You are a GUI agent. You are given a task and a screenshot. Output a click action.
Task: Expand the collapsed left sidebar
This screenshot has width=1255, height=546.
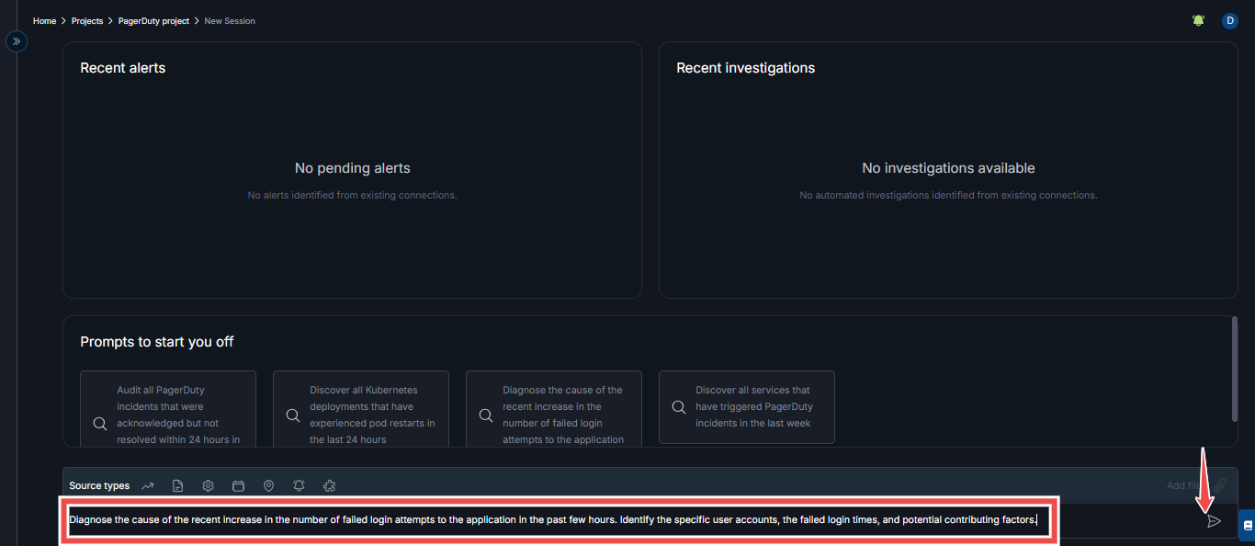[17, 41]
